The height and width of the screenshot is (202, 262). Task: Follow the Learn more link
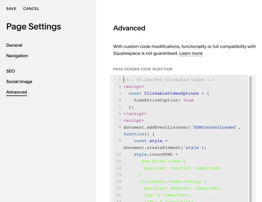[191, 53]
